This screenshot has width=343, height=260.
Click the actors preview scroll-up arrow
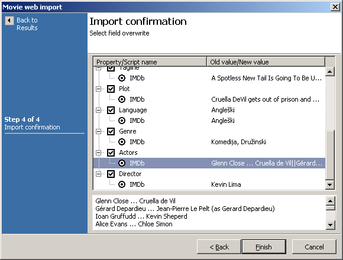tap(331, 200)
